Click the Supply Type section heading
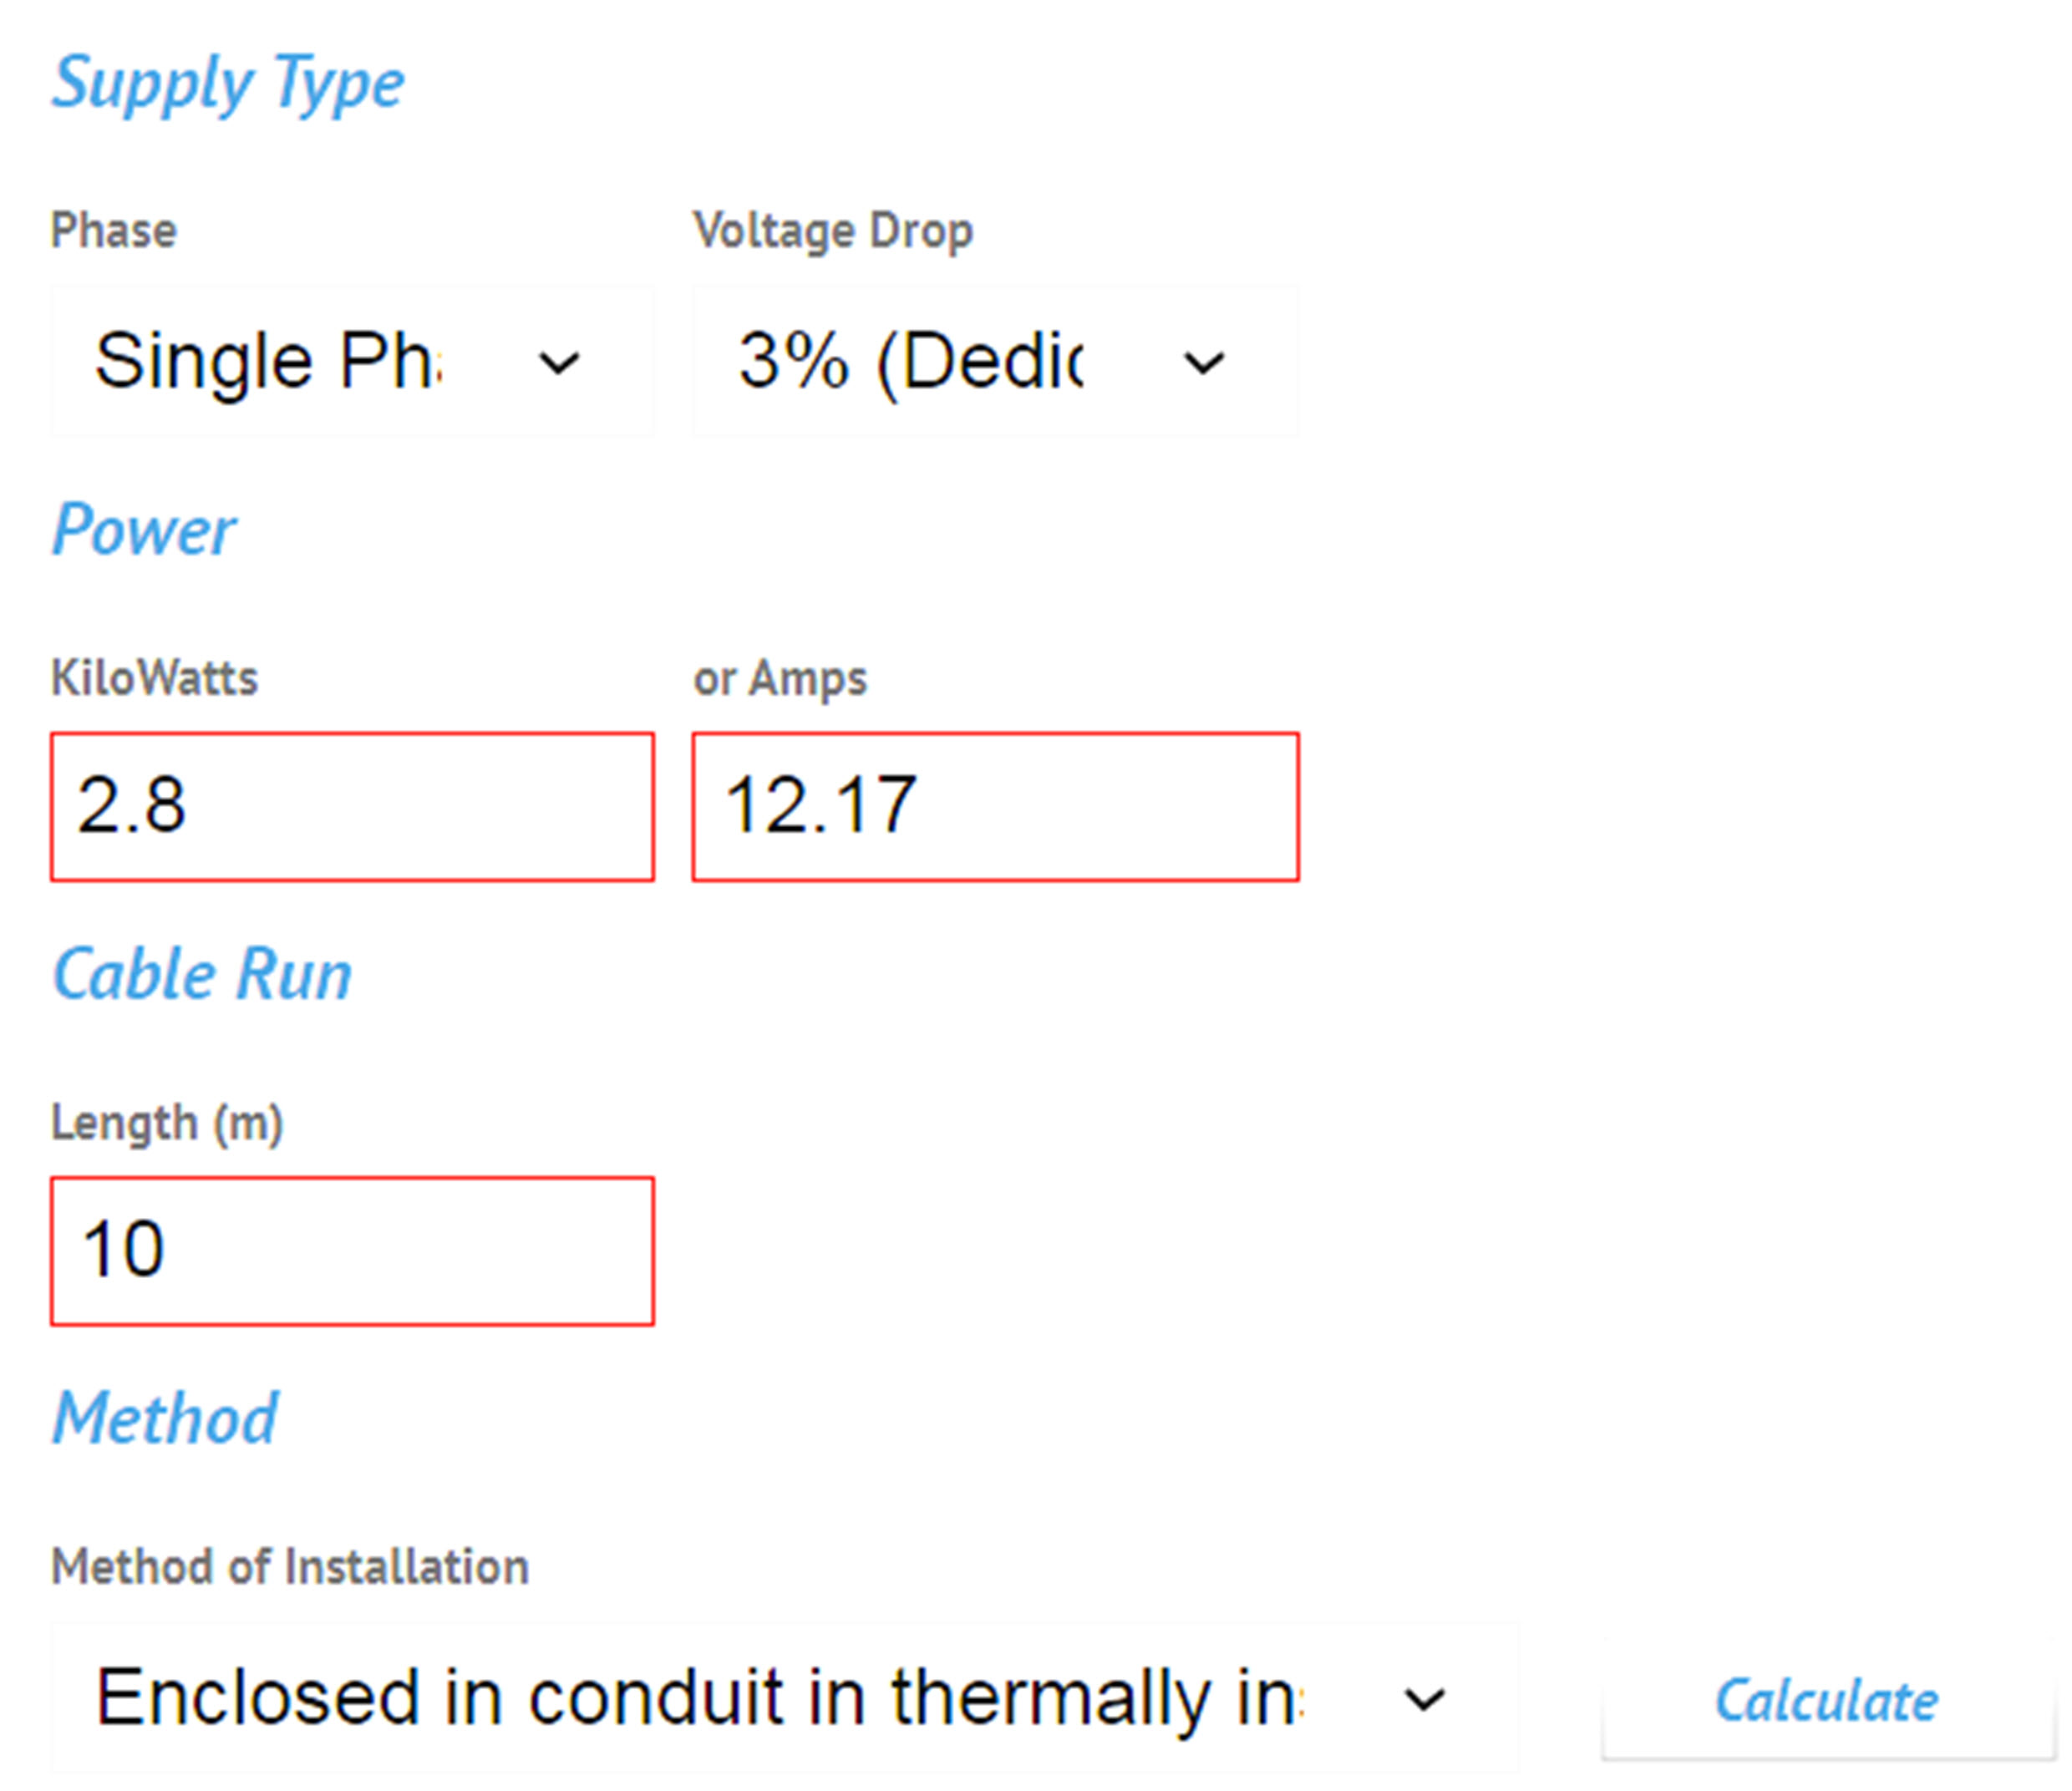 point(228,83)
